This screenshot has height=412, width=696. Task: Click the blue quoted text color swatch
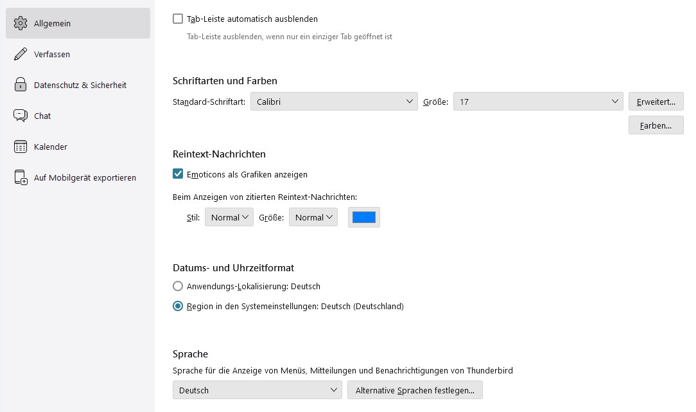[x=364, y=218]
